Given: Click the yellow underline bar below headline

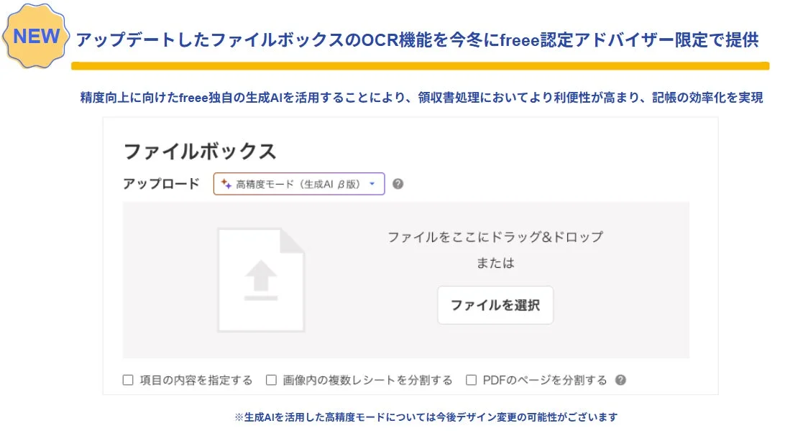Looking at the screenshot, I should pyautogui.click(x=420, y=65).
